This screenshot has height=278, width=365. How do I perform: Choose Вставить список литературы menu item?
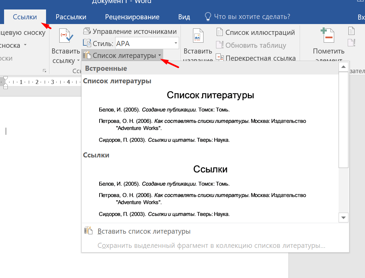(x=144, y=231)
